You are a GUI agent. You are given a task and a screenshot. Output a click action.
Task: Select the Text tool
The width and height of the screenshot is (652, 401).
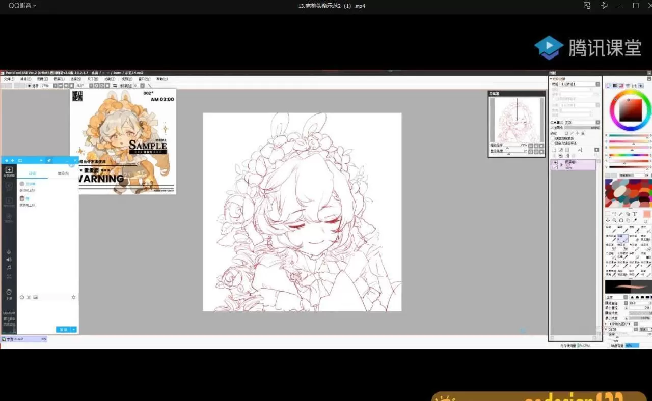pos(634,214)
